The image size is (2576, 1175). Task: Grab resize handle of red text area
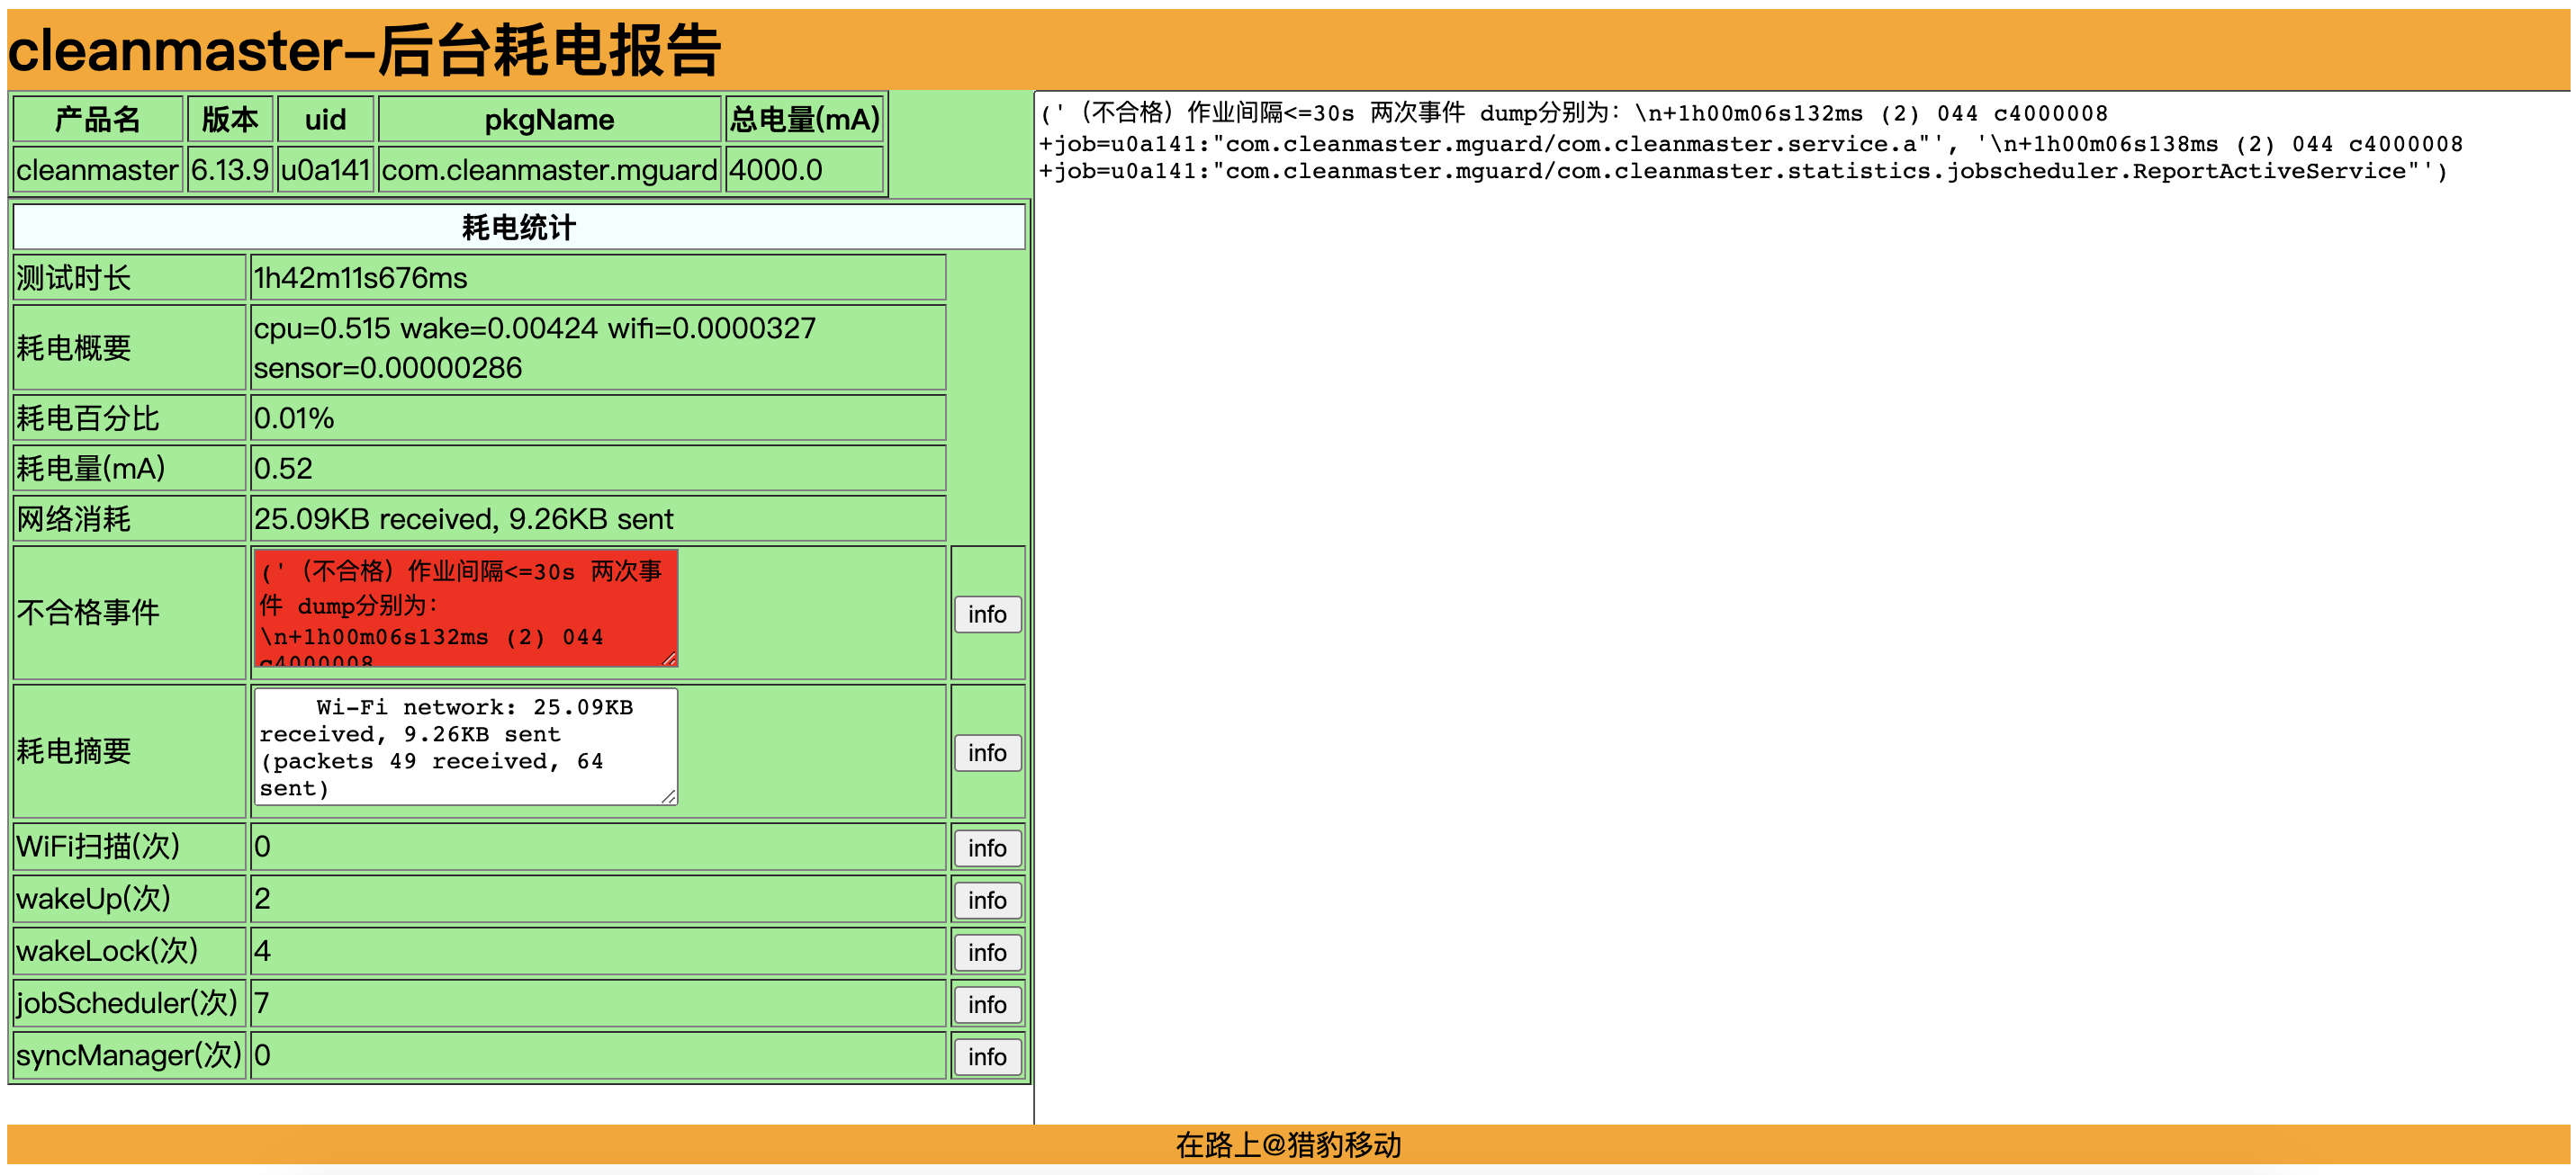[670, 658]
